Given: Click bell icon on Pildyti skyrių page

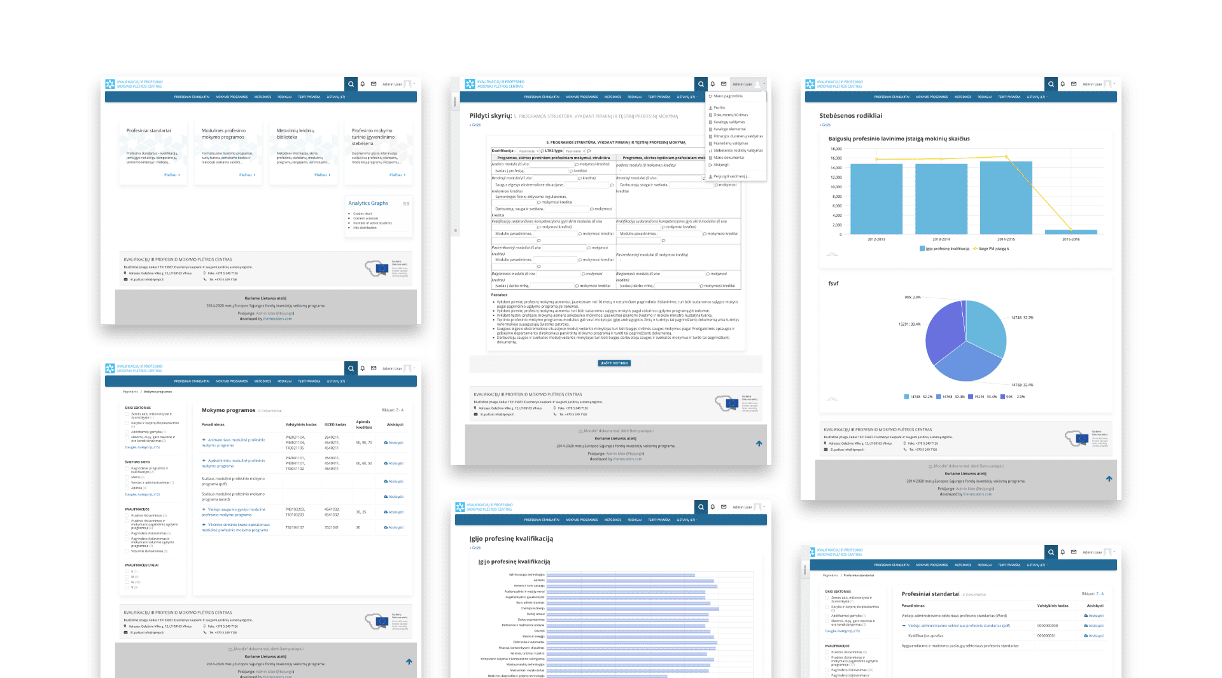Looking at the screenshot, I should click(x=713, y=84).
